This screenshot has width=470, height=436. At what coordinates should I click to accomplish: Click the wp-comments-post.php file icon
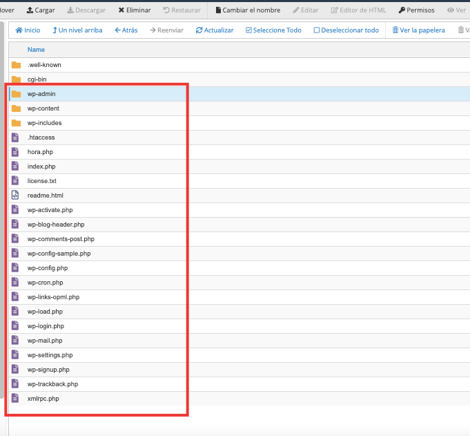[15, 239]
